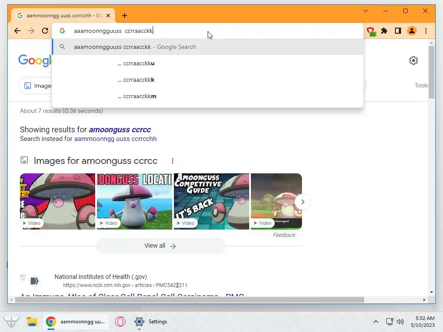Choose the suggestion ending in ccrraacckkm
The height and width of the screenshot is (332, 443).
[x=208, y=96]
